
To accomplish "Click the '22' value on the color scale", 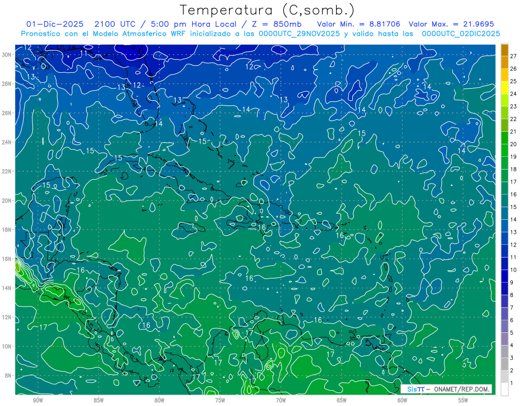I will point(513,119).
